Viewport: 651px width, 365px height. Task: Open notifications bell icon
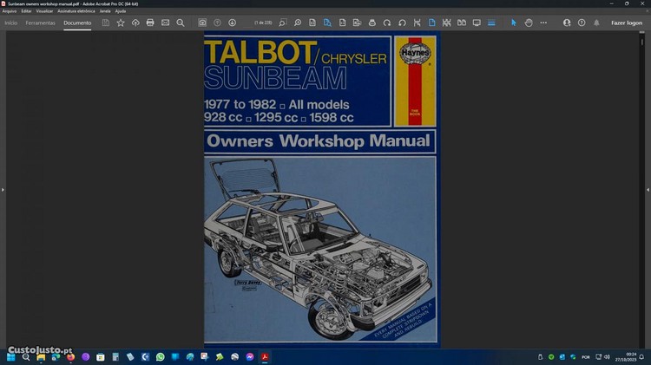596,23
